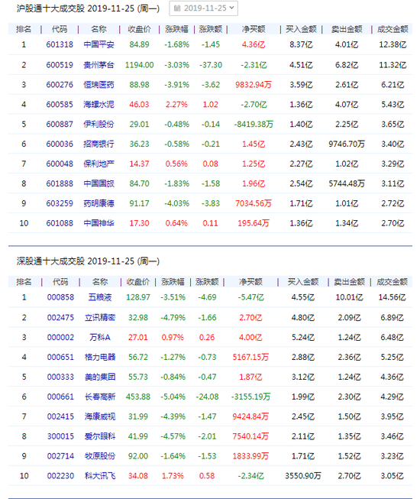Open 伊利股份 stock name link
This screenshot has width=420, height=499.
click(99, 124)
